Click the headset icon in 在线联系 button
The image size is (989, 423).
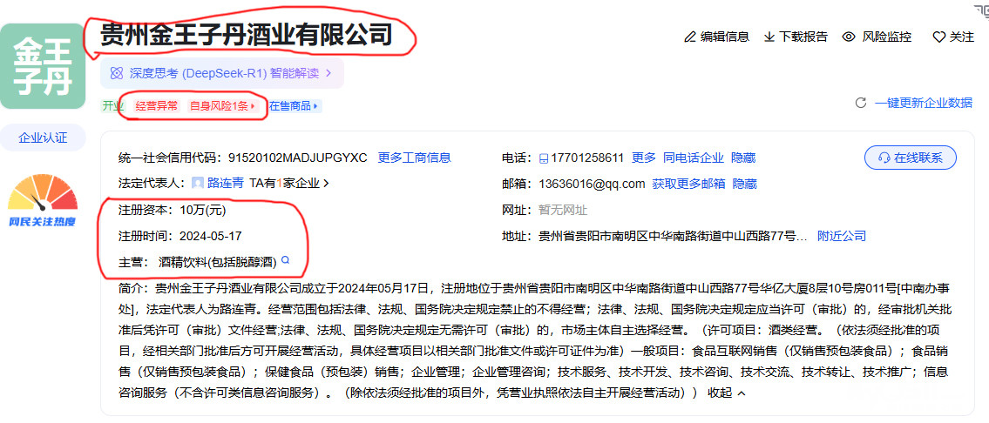[884, 158]
